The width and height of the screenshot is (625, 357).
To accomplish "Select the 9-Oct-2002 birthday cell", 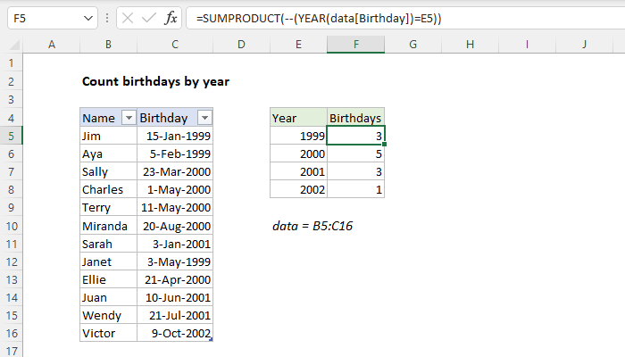I will [175, 335].
